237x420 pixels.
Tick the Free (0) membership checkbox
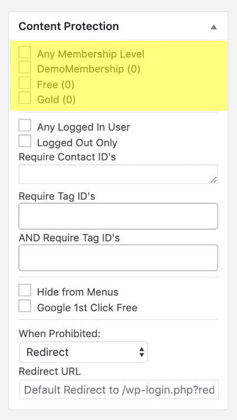(25, 82)
